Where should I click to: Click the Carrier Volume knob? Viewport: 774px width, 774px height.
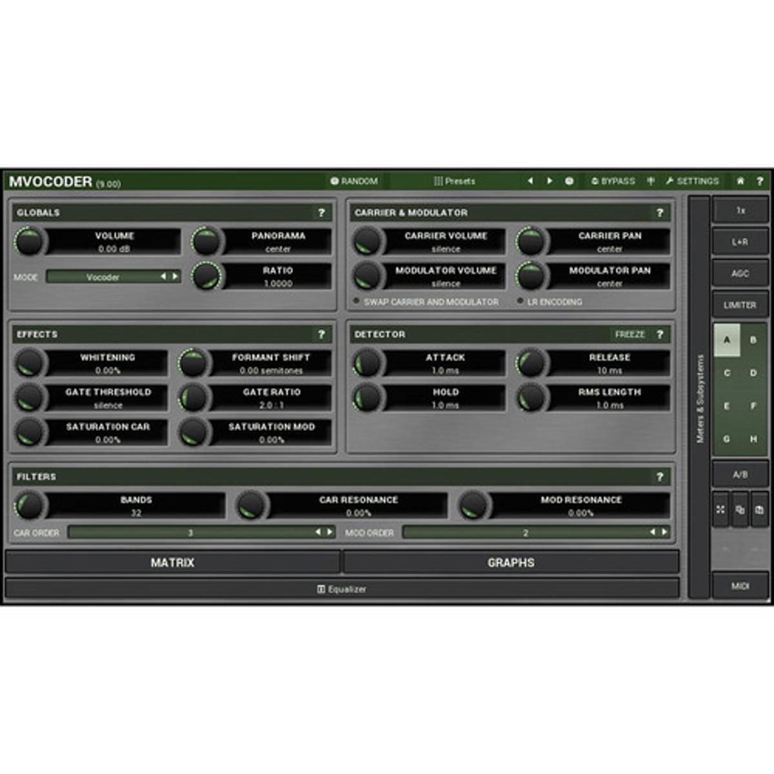pos(368,242)
